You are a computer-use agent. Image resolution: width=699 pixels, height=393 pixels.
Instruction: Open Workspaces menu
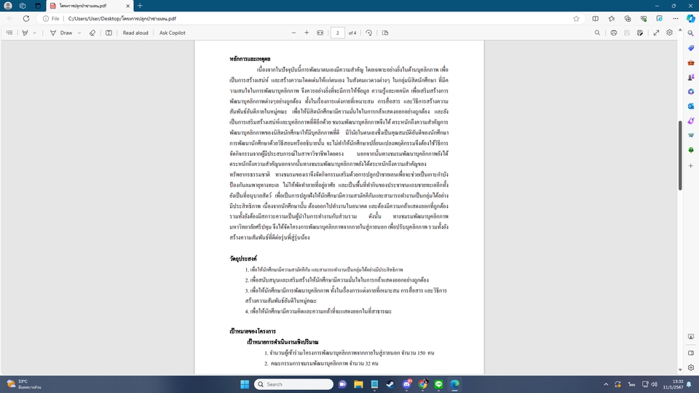click(x=23, y=6)
